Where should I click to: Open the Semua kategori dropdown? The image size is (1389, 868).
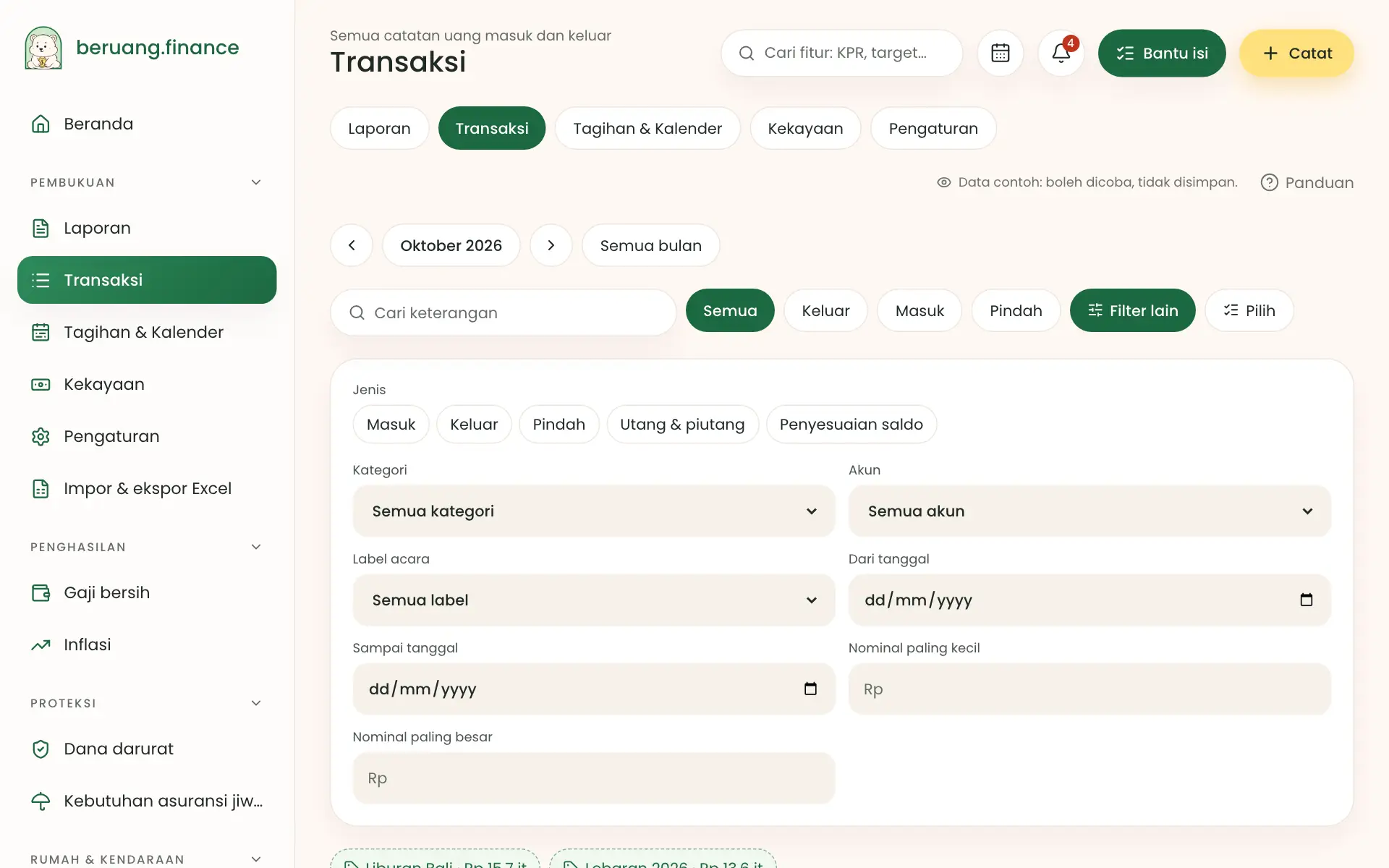point(594,511)
